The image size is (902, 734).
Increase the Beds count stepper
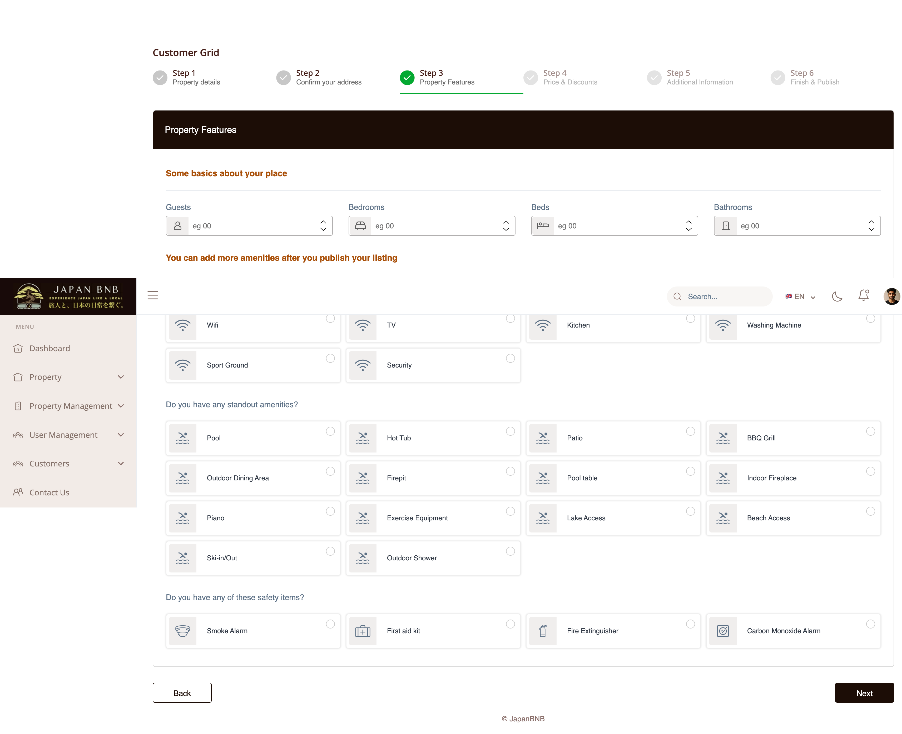(688, 222)
